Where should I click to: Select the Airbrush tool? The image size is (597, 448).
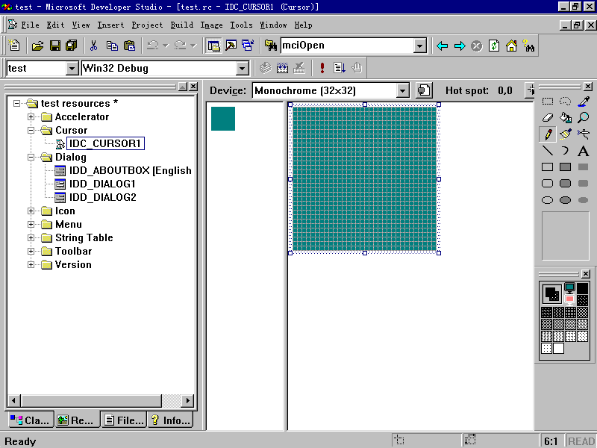tap(584, 134)
